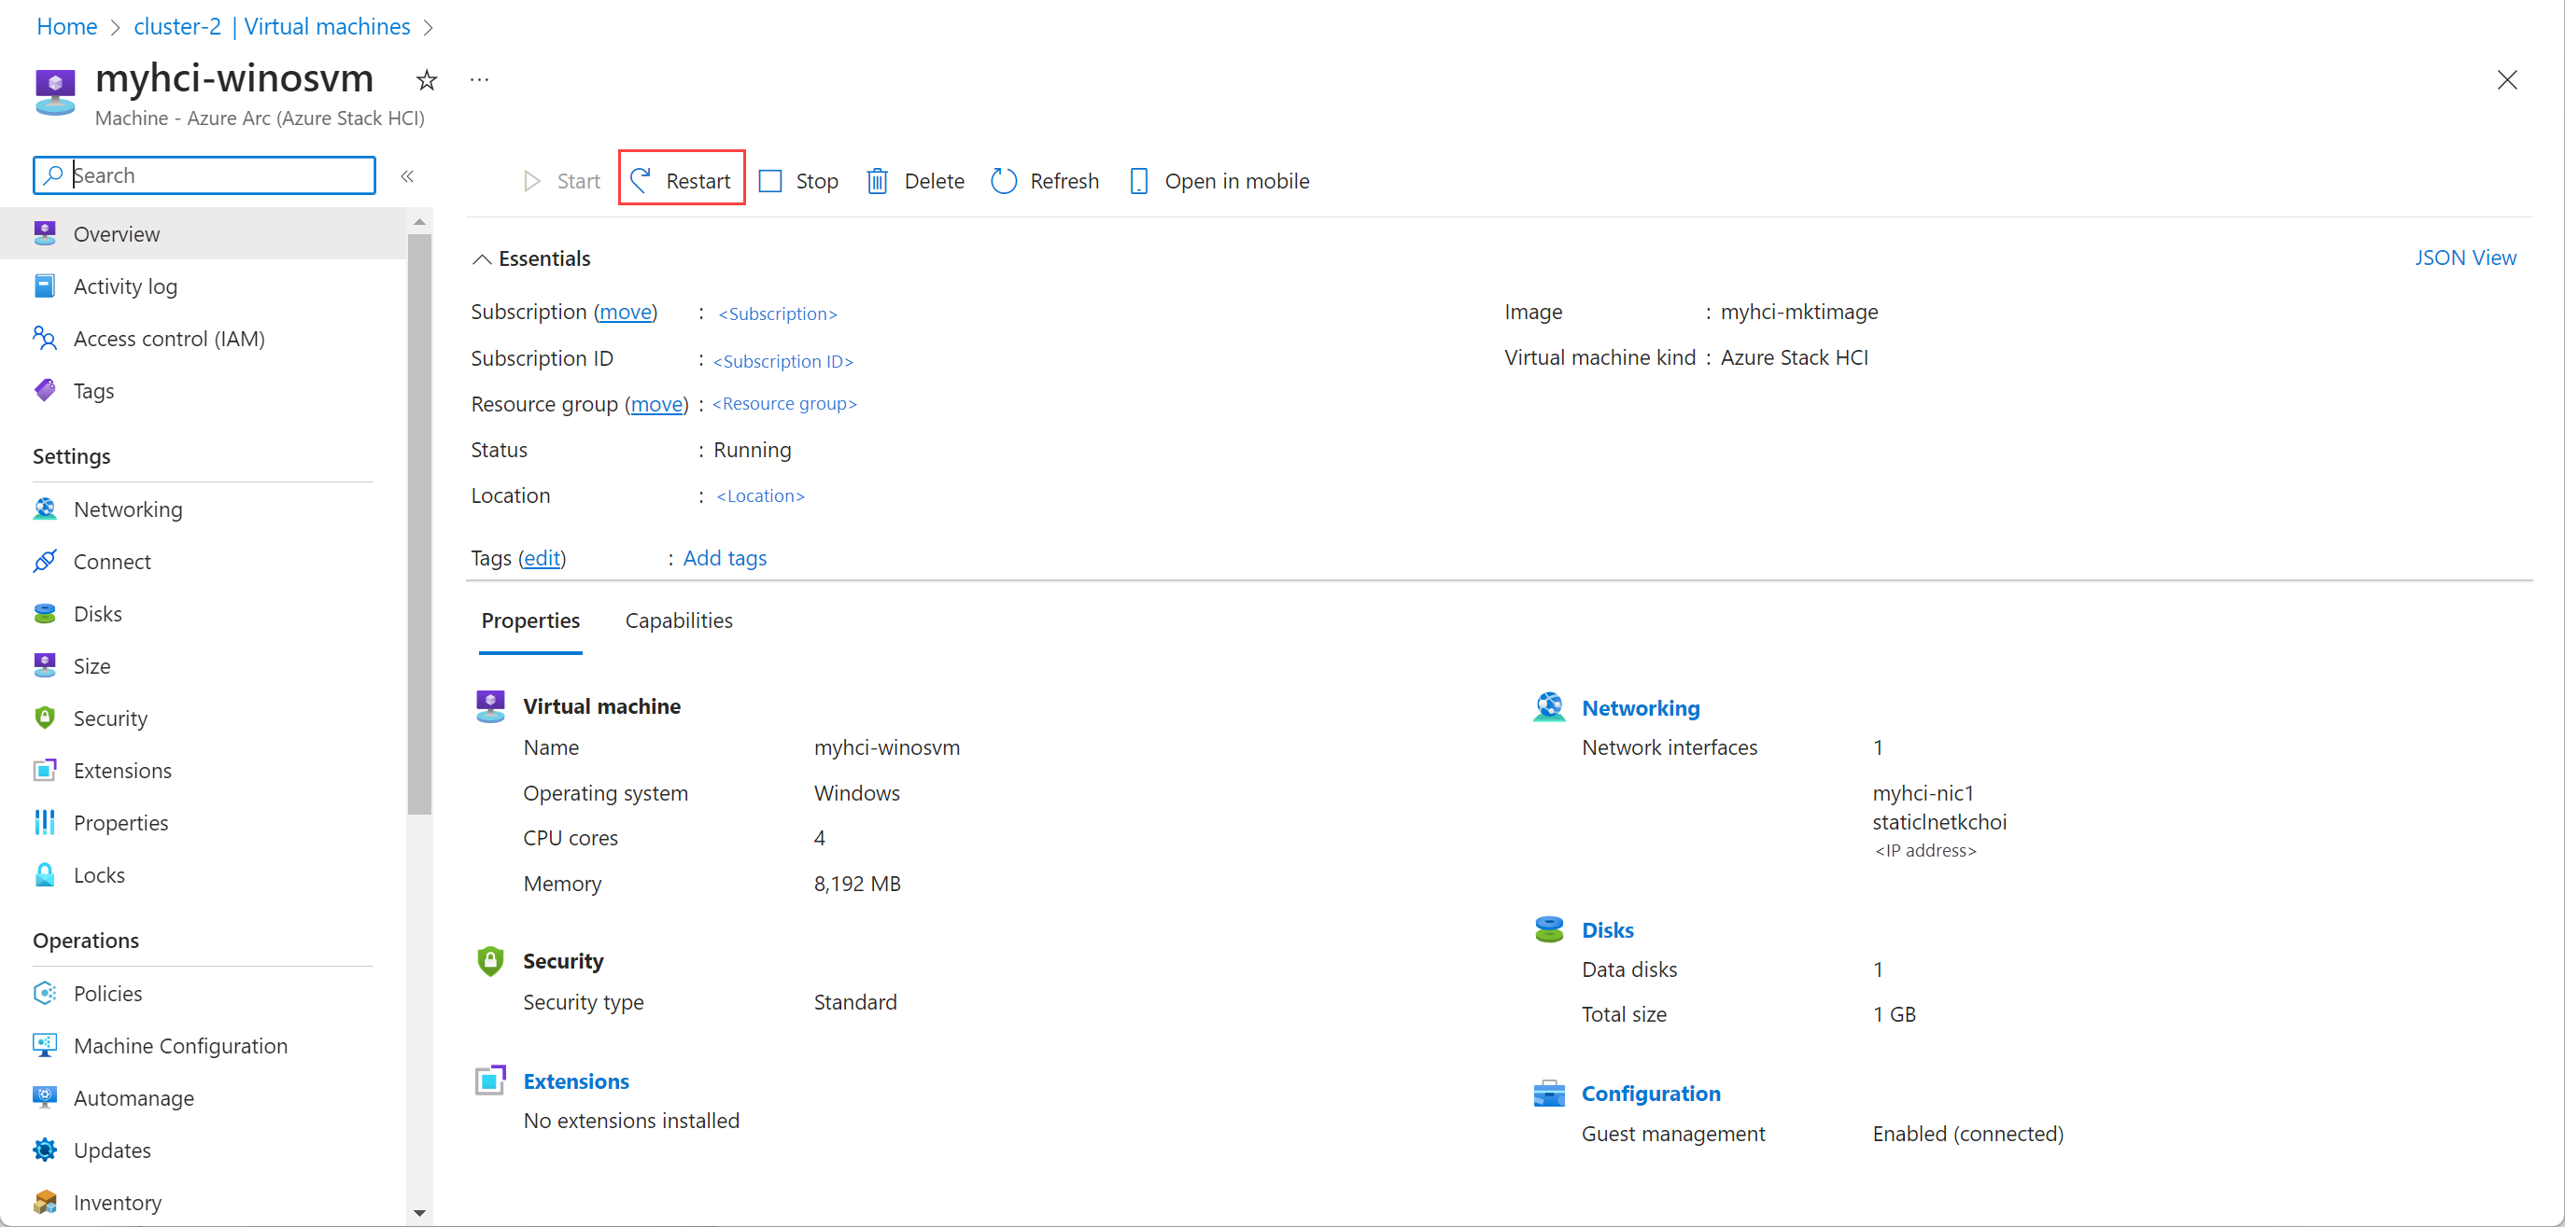The height and width of the screenshot is (1227, 2565).
Task: Click the Restart toolbar button
Action: [681, 180]
